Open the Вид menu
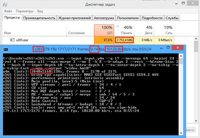 coord(40,11)
